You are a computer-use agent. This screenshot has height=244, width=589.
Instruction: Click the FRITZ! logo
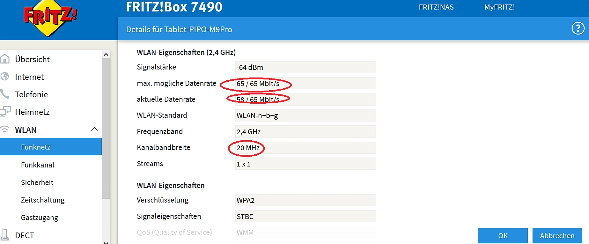click(50, 18)
